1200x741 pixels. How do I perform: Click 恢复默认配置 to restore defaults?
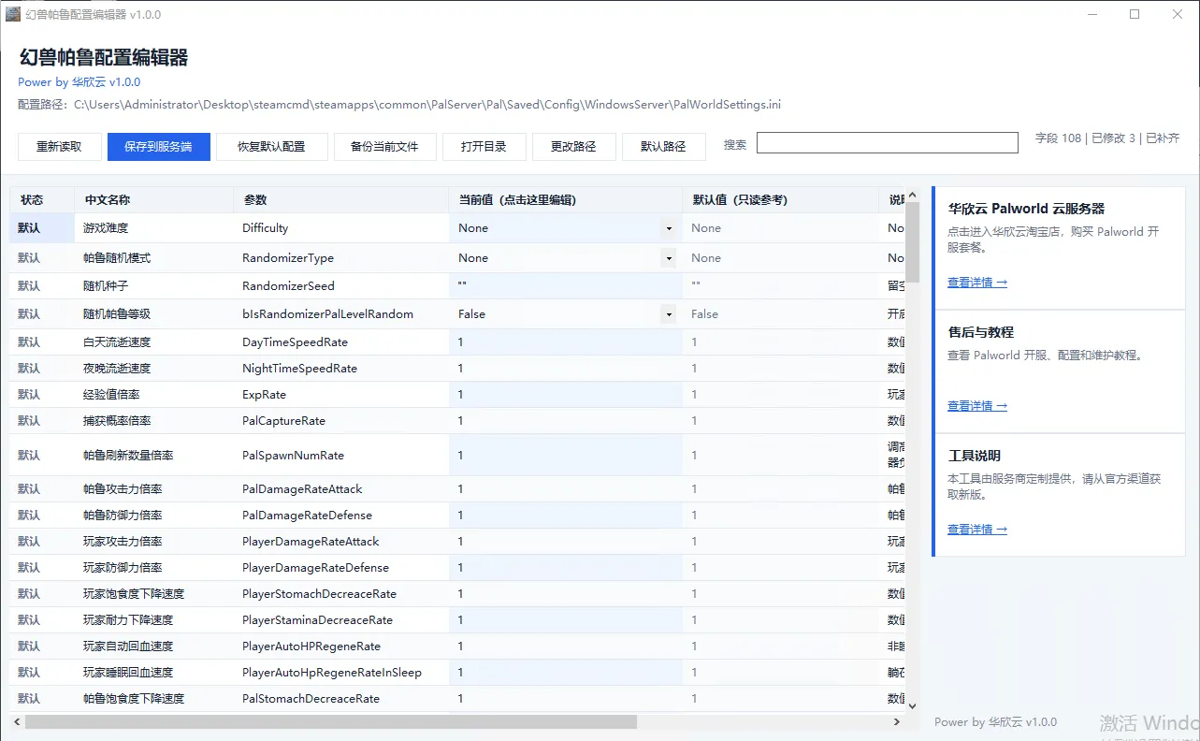(271, 147)
